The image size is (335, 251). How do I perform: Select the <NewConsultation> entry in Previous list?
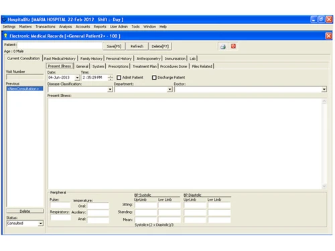coord(25,88)
